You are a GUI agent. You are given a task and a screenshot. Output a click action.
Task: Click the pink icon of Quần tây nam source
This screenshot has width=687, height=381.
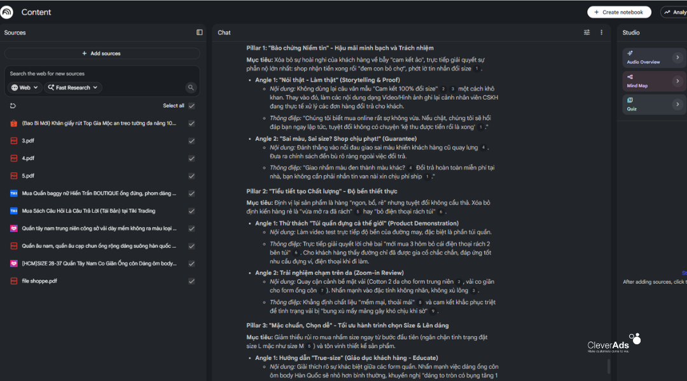tap(13, 229)
